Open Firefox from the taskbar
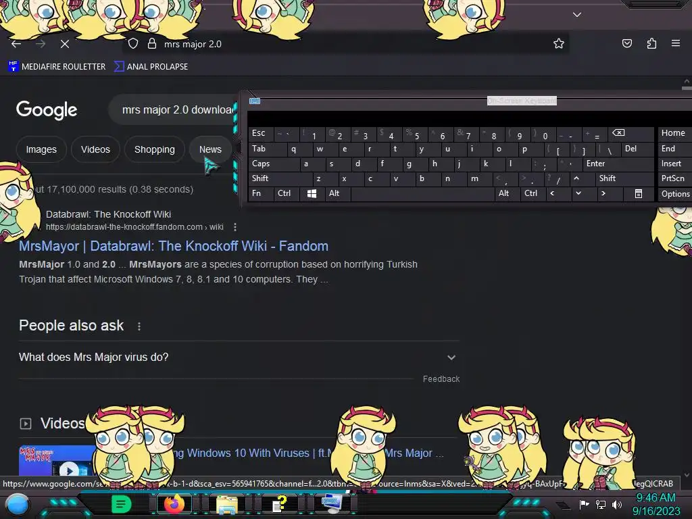 [174, 504]
